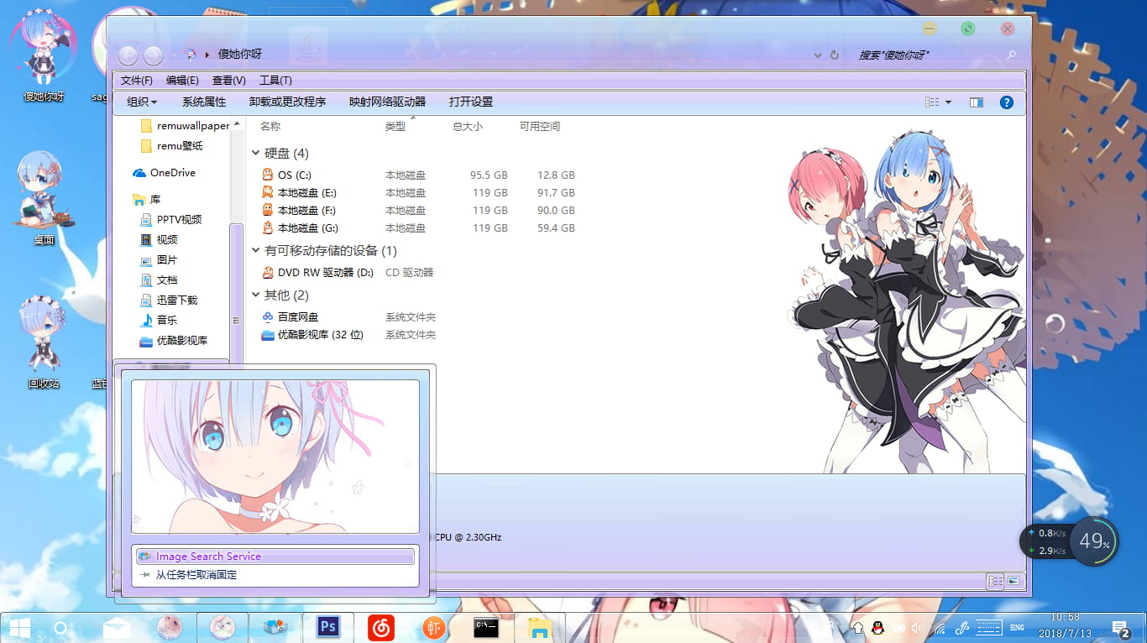Open the speaker volume icon in the tray
The image size is (1147, 643).
[915, 628]
